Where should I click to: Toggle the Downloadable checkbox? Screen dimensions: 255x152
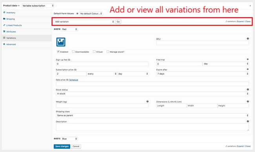tap(73, 51)
